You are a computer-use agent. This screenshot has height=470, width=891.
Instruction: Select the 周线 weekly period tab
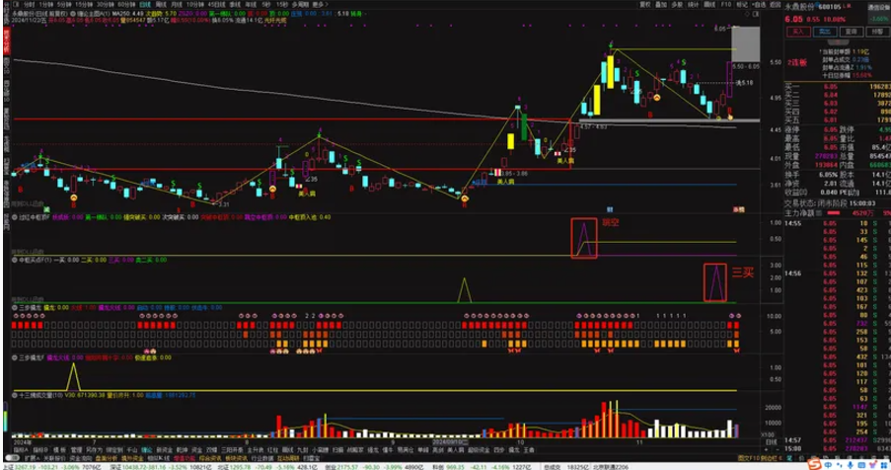tap(165, 4)
